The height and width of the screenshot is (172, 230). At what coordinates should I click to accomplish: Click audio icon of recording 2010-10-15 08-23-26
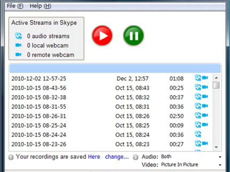[198, 143]
